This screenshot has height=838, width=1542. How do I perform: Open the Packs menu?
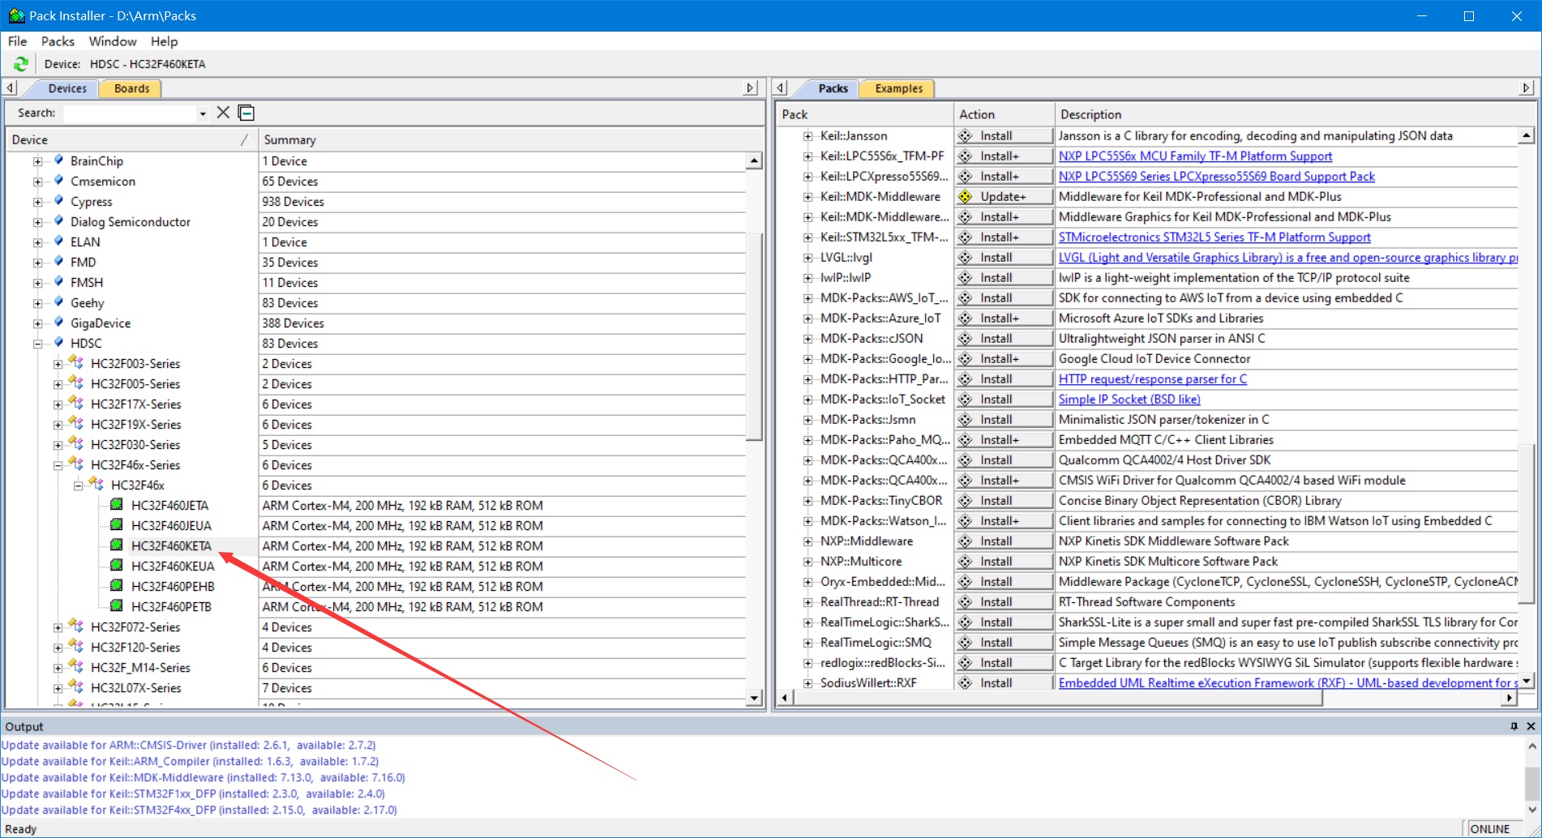coord(58,41)
